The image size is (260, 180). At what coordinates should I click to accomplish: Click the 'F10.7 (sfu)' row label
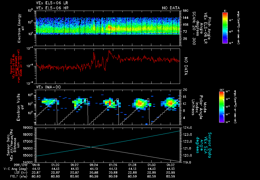[x=19, y=176]
